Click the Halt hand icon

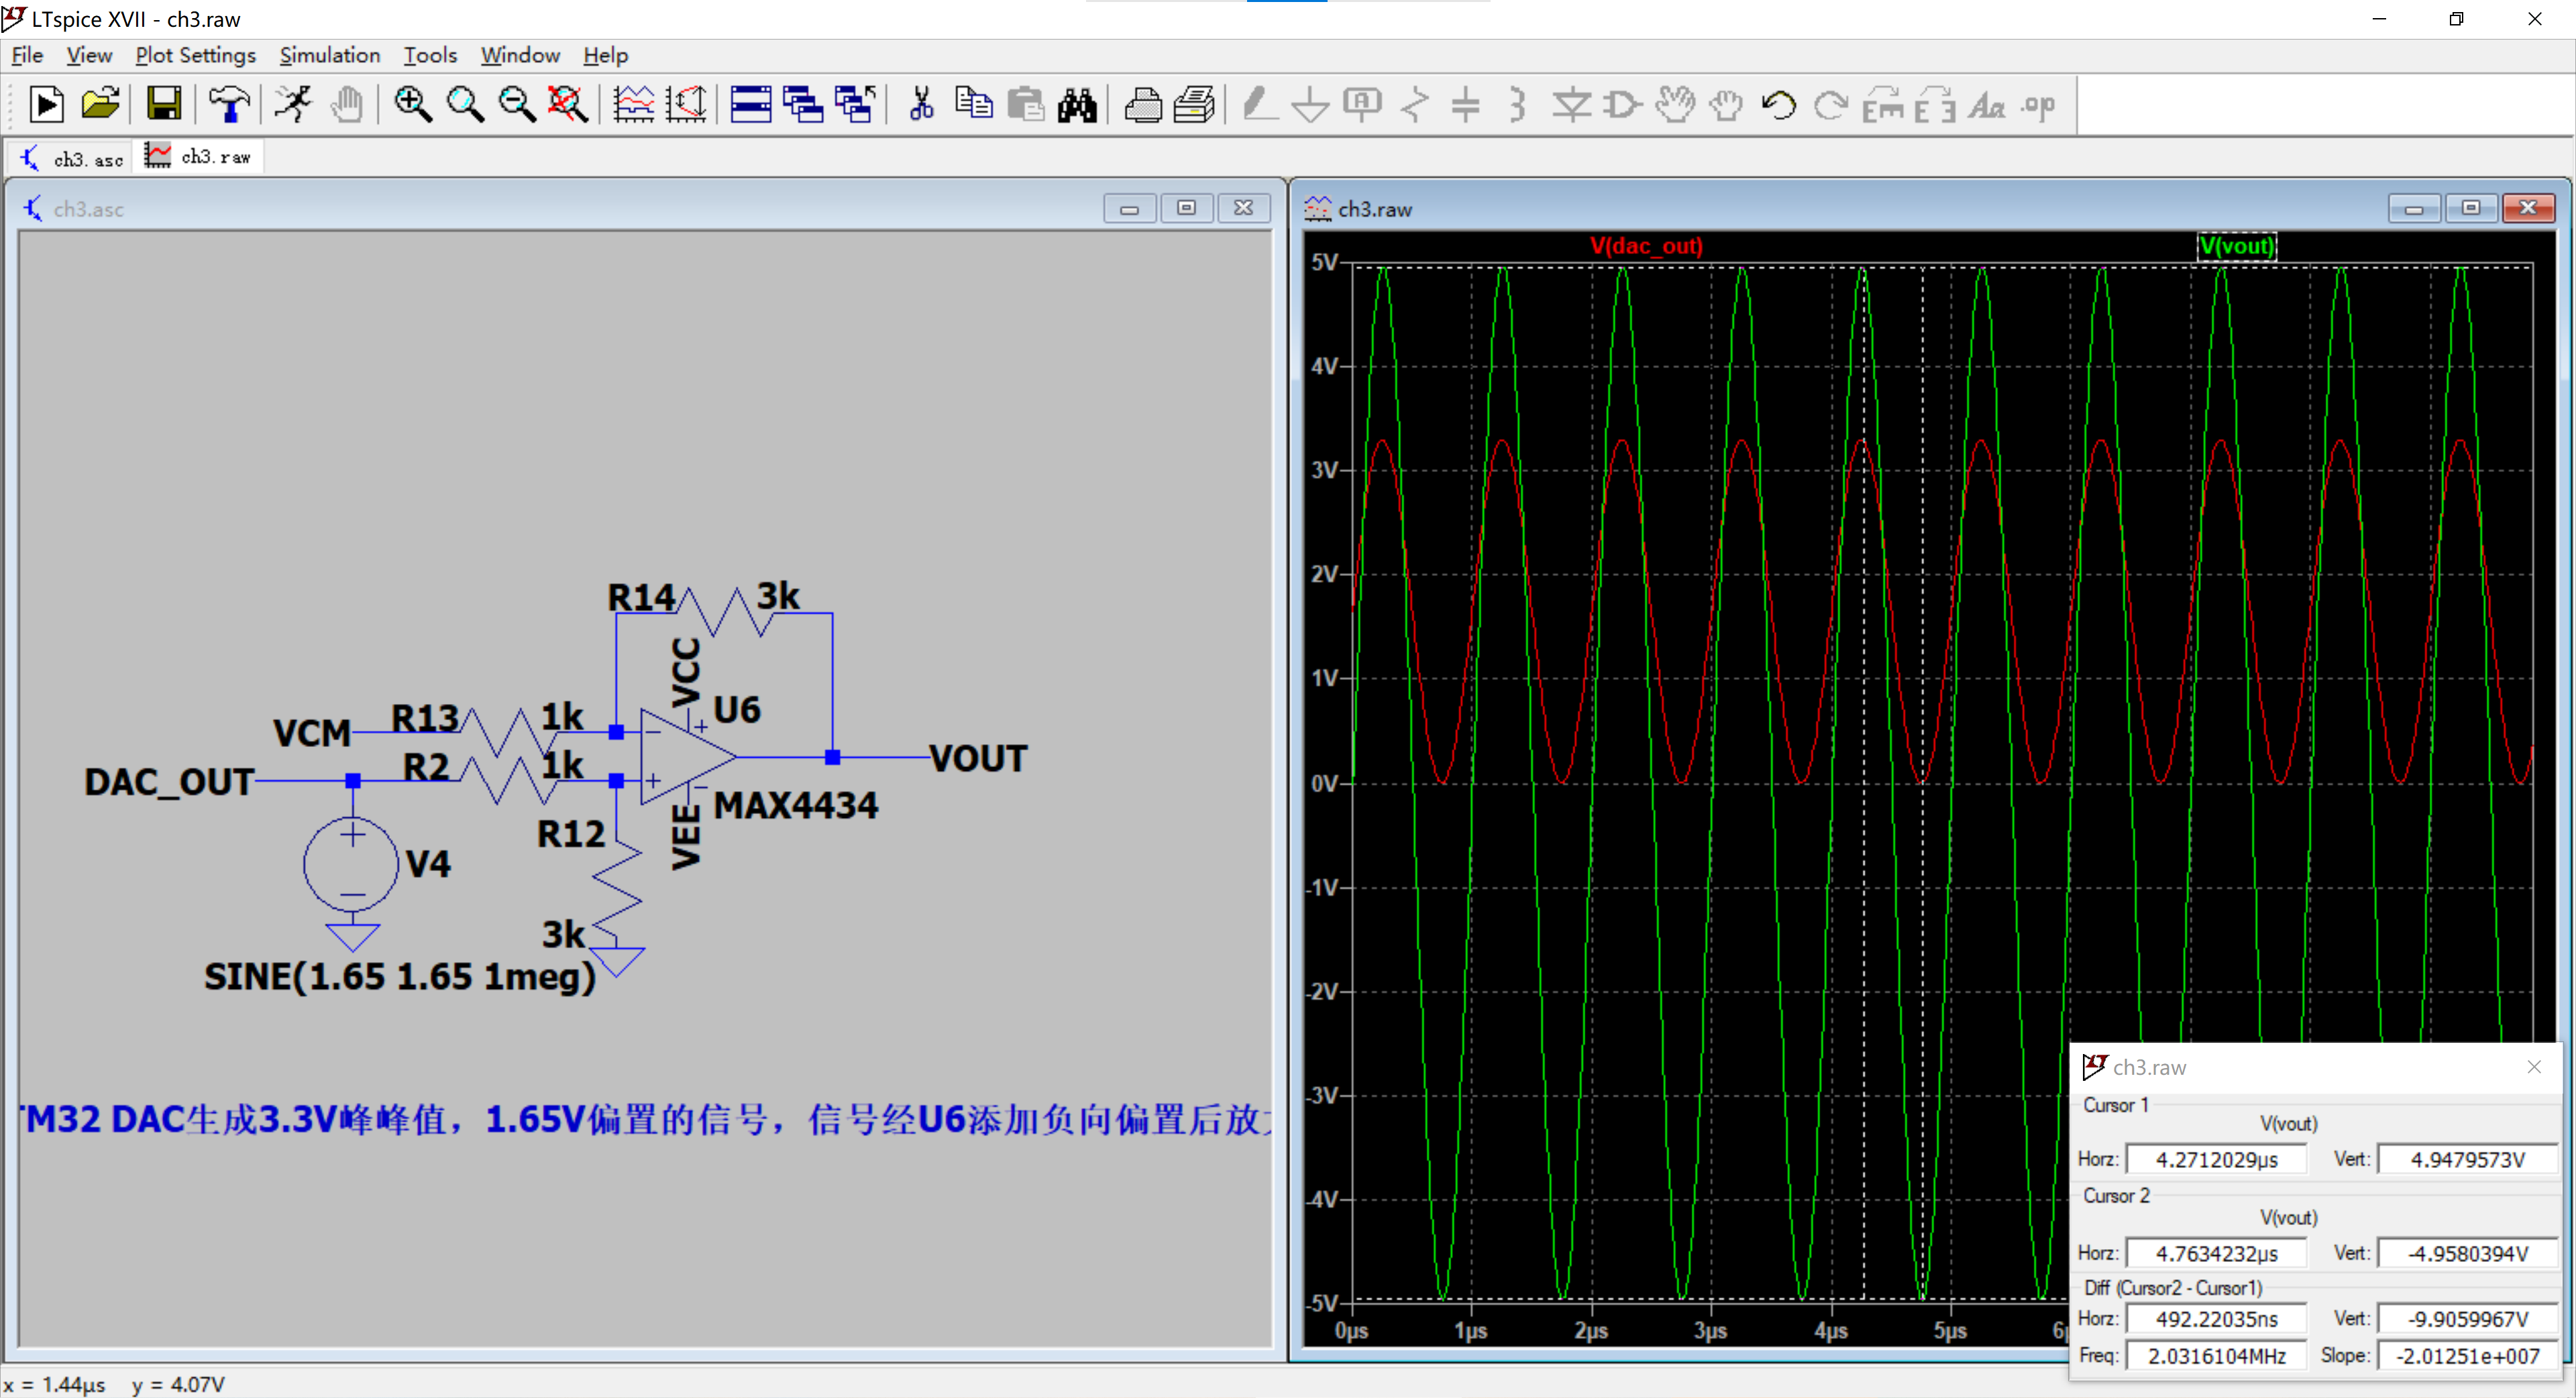pyautogui.click(x=347, y=105)
